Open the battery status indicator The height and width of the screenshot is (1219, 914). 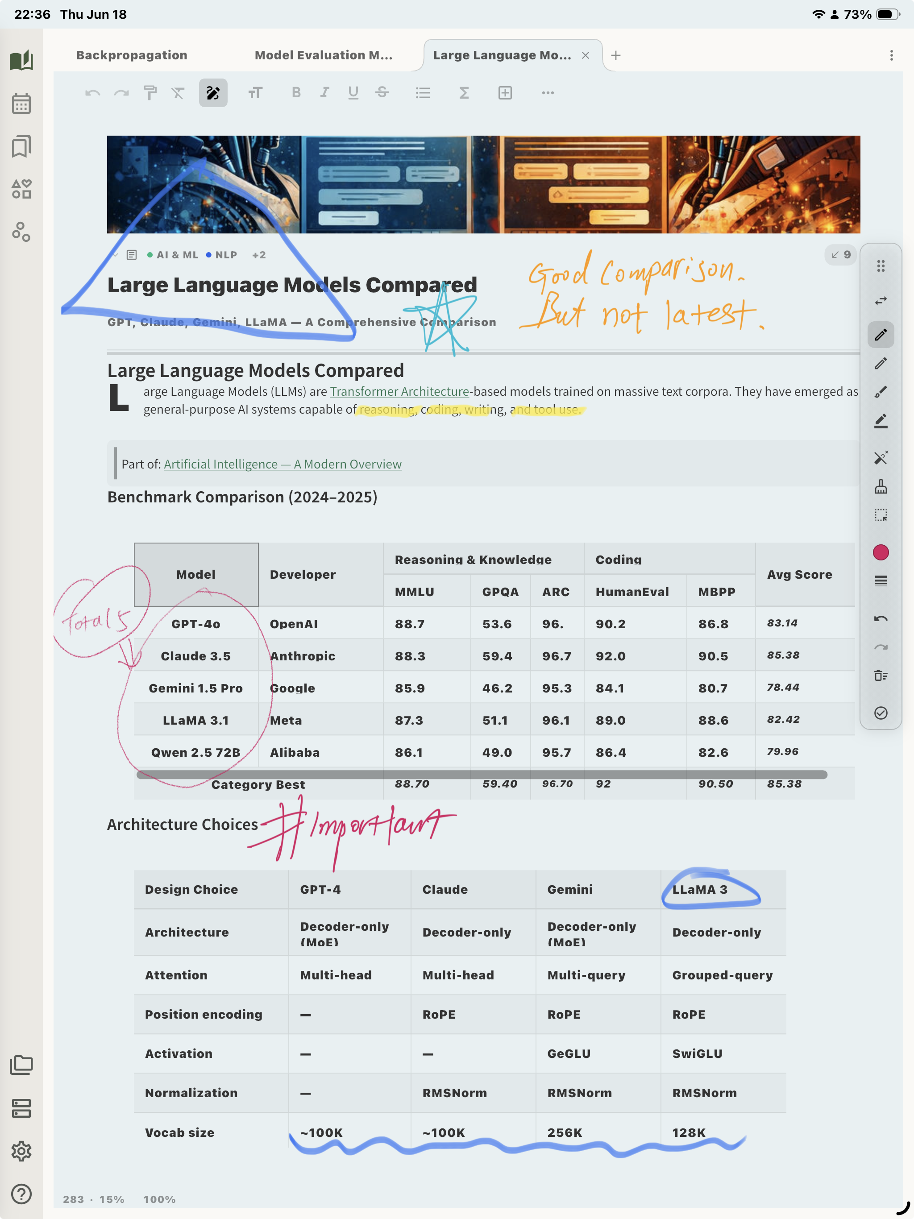[x=887, y=14]
